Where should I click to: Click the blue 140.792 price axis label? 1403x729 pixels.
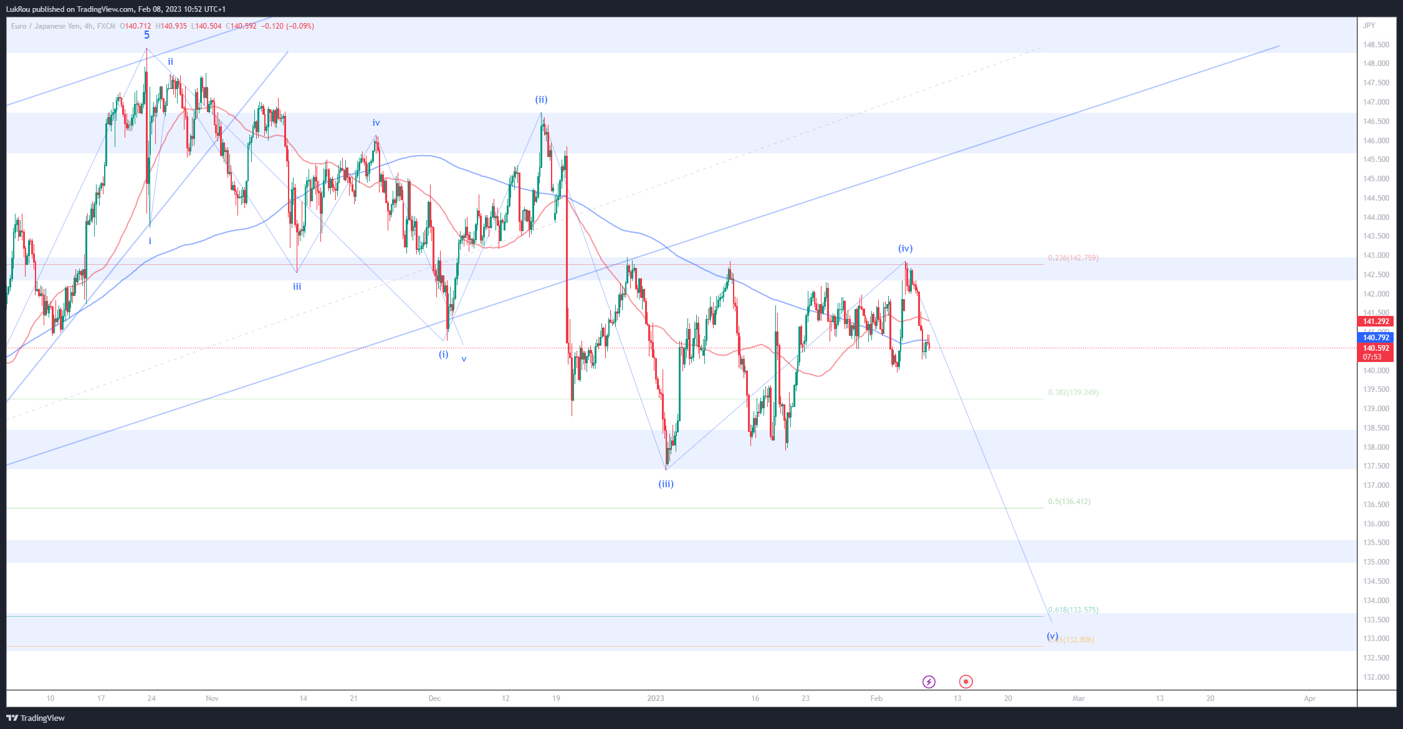[1376, 338]
